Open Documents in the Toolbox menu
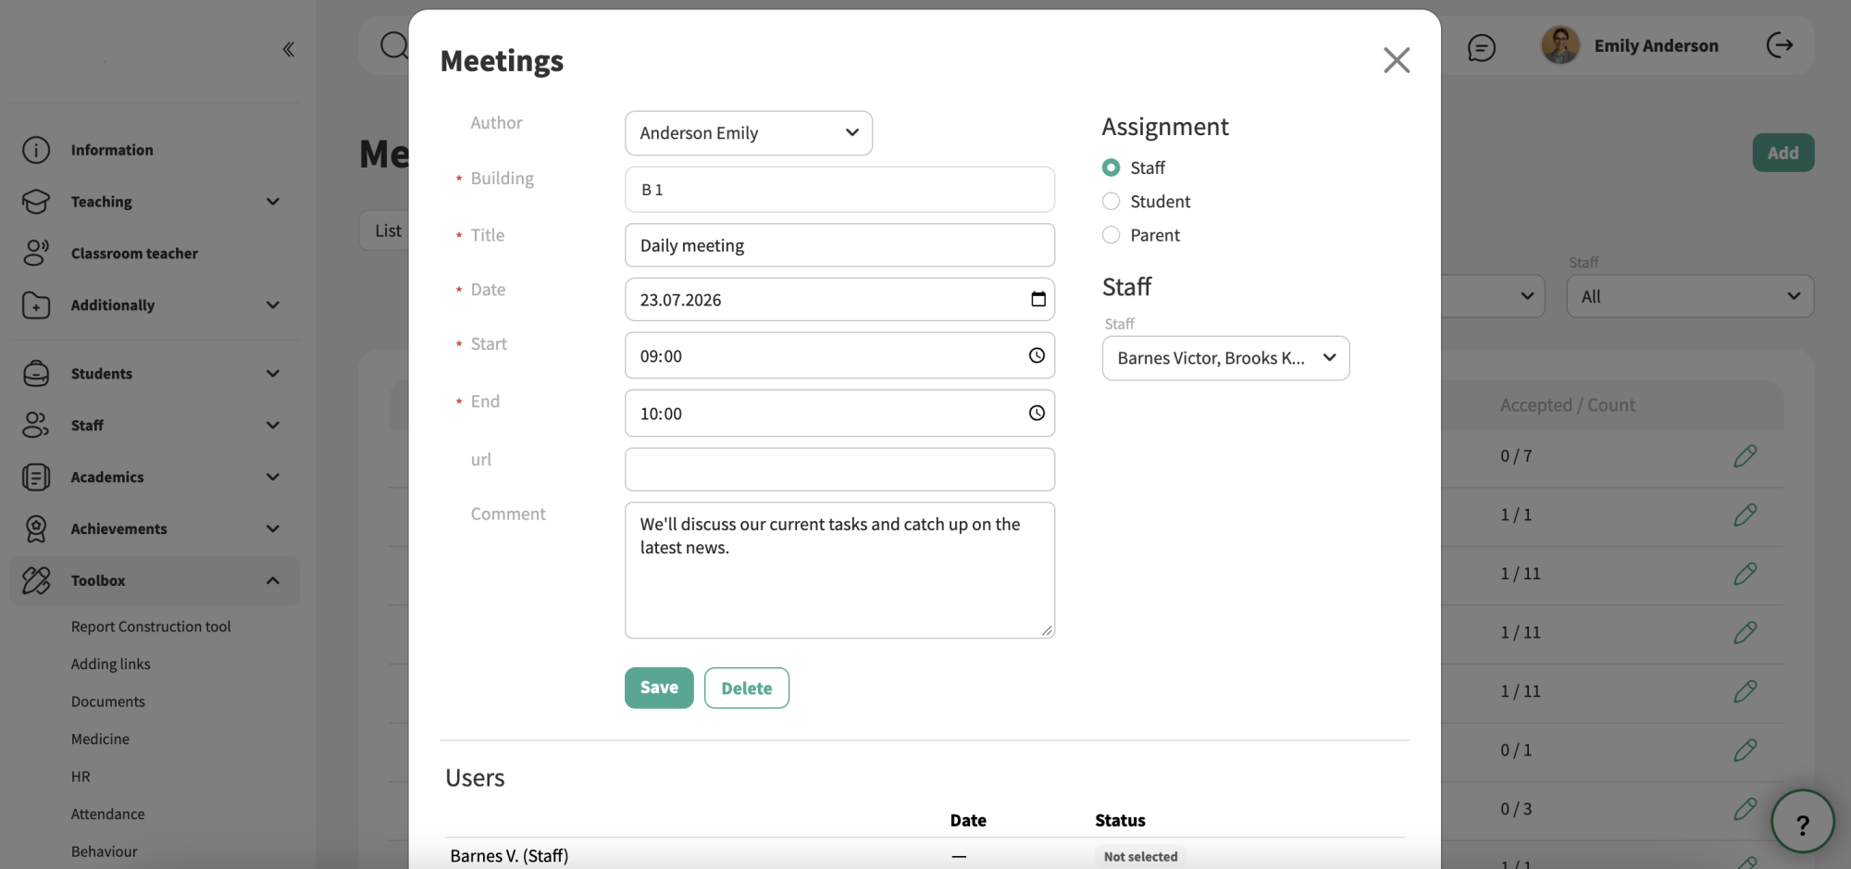The image size is (1851, 869). click(x=108, y=701)
